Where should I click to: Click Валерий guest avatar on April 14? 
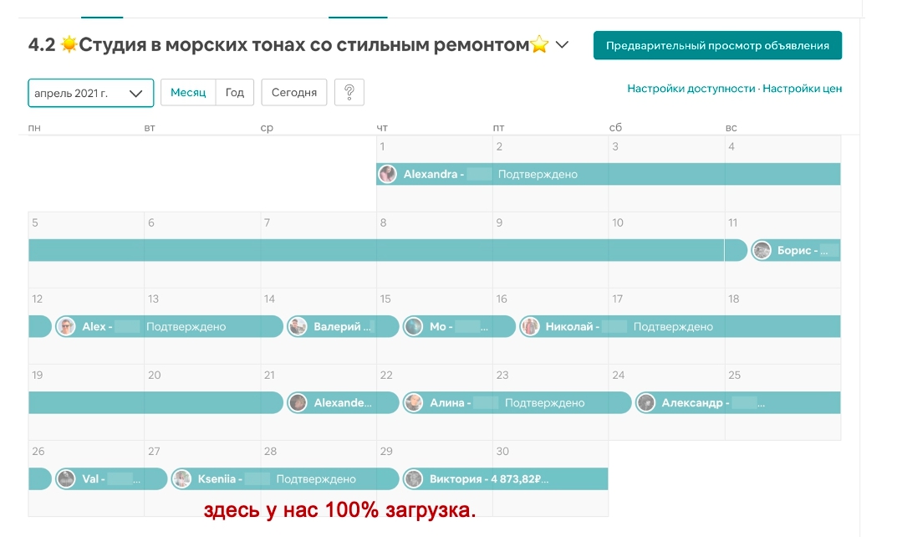298,327
